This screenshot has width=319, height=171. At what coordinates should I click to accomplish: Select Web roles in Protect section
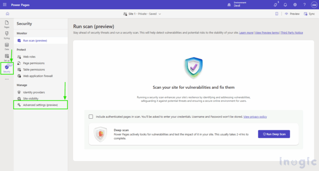coord(29,56)
